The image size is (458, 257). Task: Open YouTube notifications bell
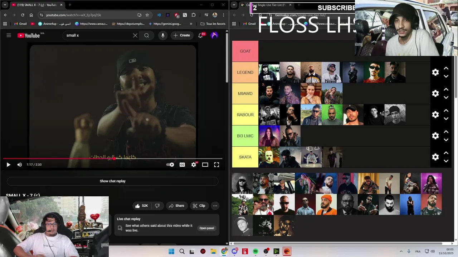tap(201, 35)
